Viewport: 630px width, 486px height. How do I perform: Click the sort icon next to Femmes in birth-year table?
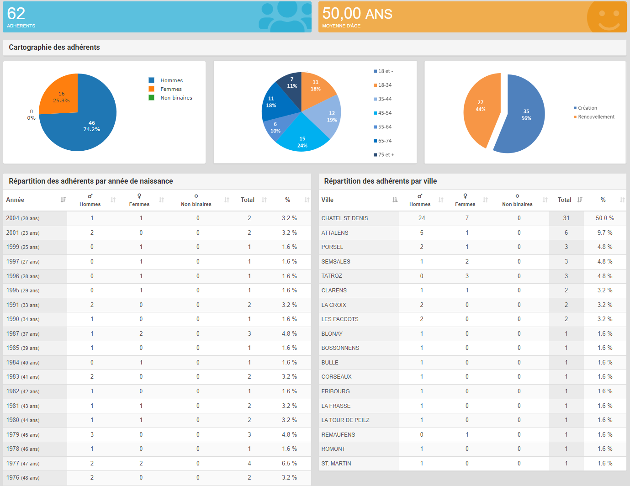(x=161, y=200)
